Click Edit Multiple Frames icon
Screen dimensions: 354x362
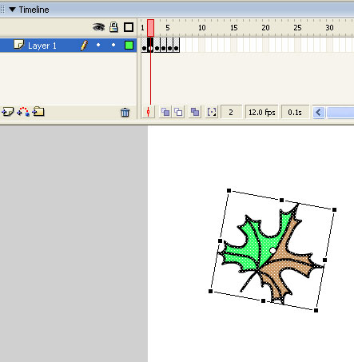coord(195,112)
